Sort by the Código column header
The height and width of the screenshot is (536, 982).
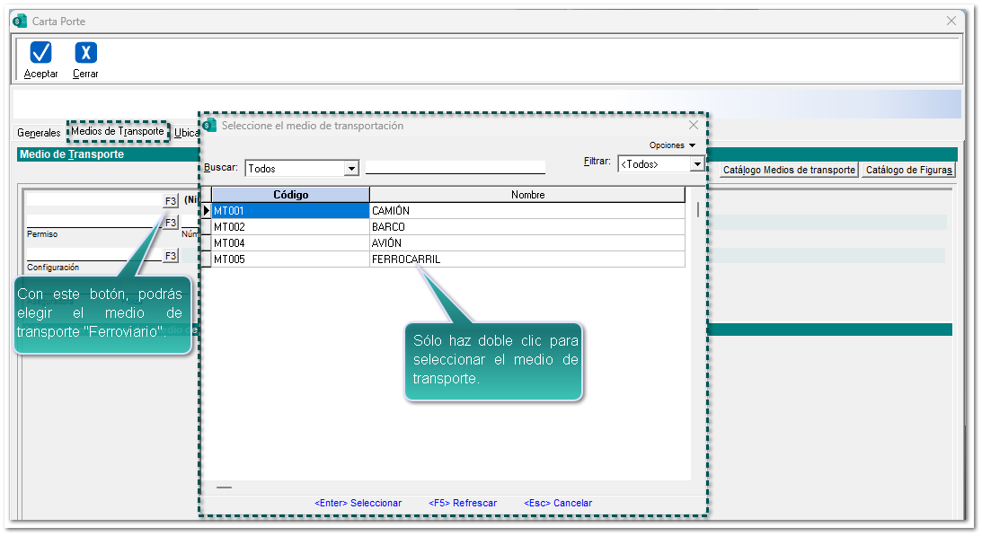click(x=290, y=195)
